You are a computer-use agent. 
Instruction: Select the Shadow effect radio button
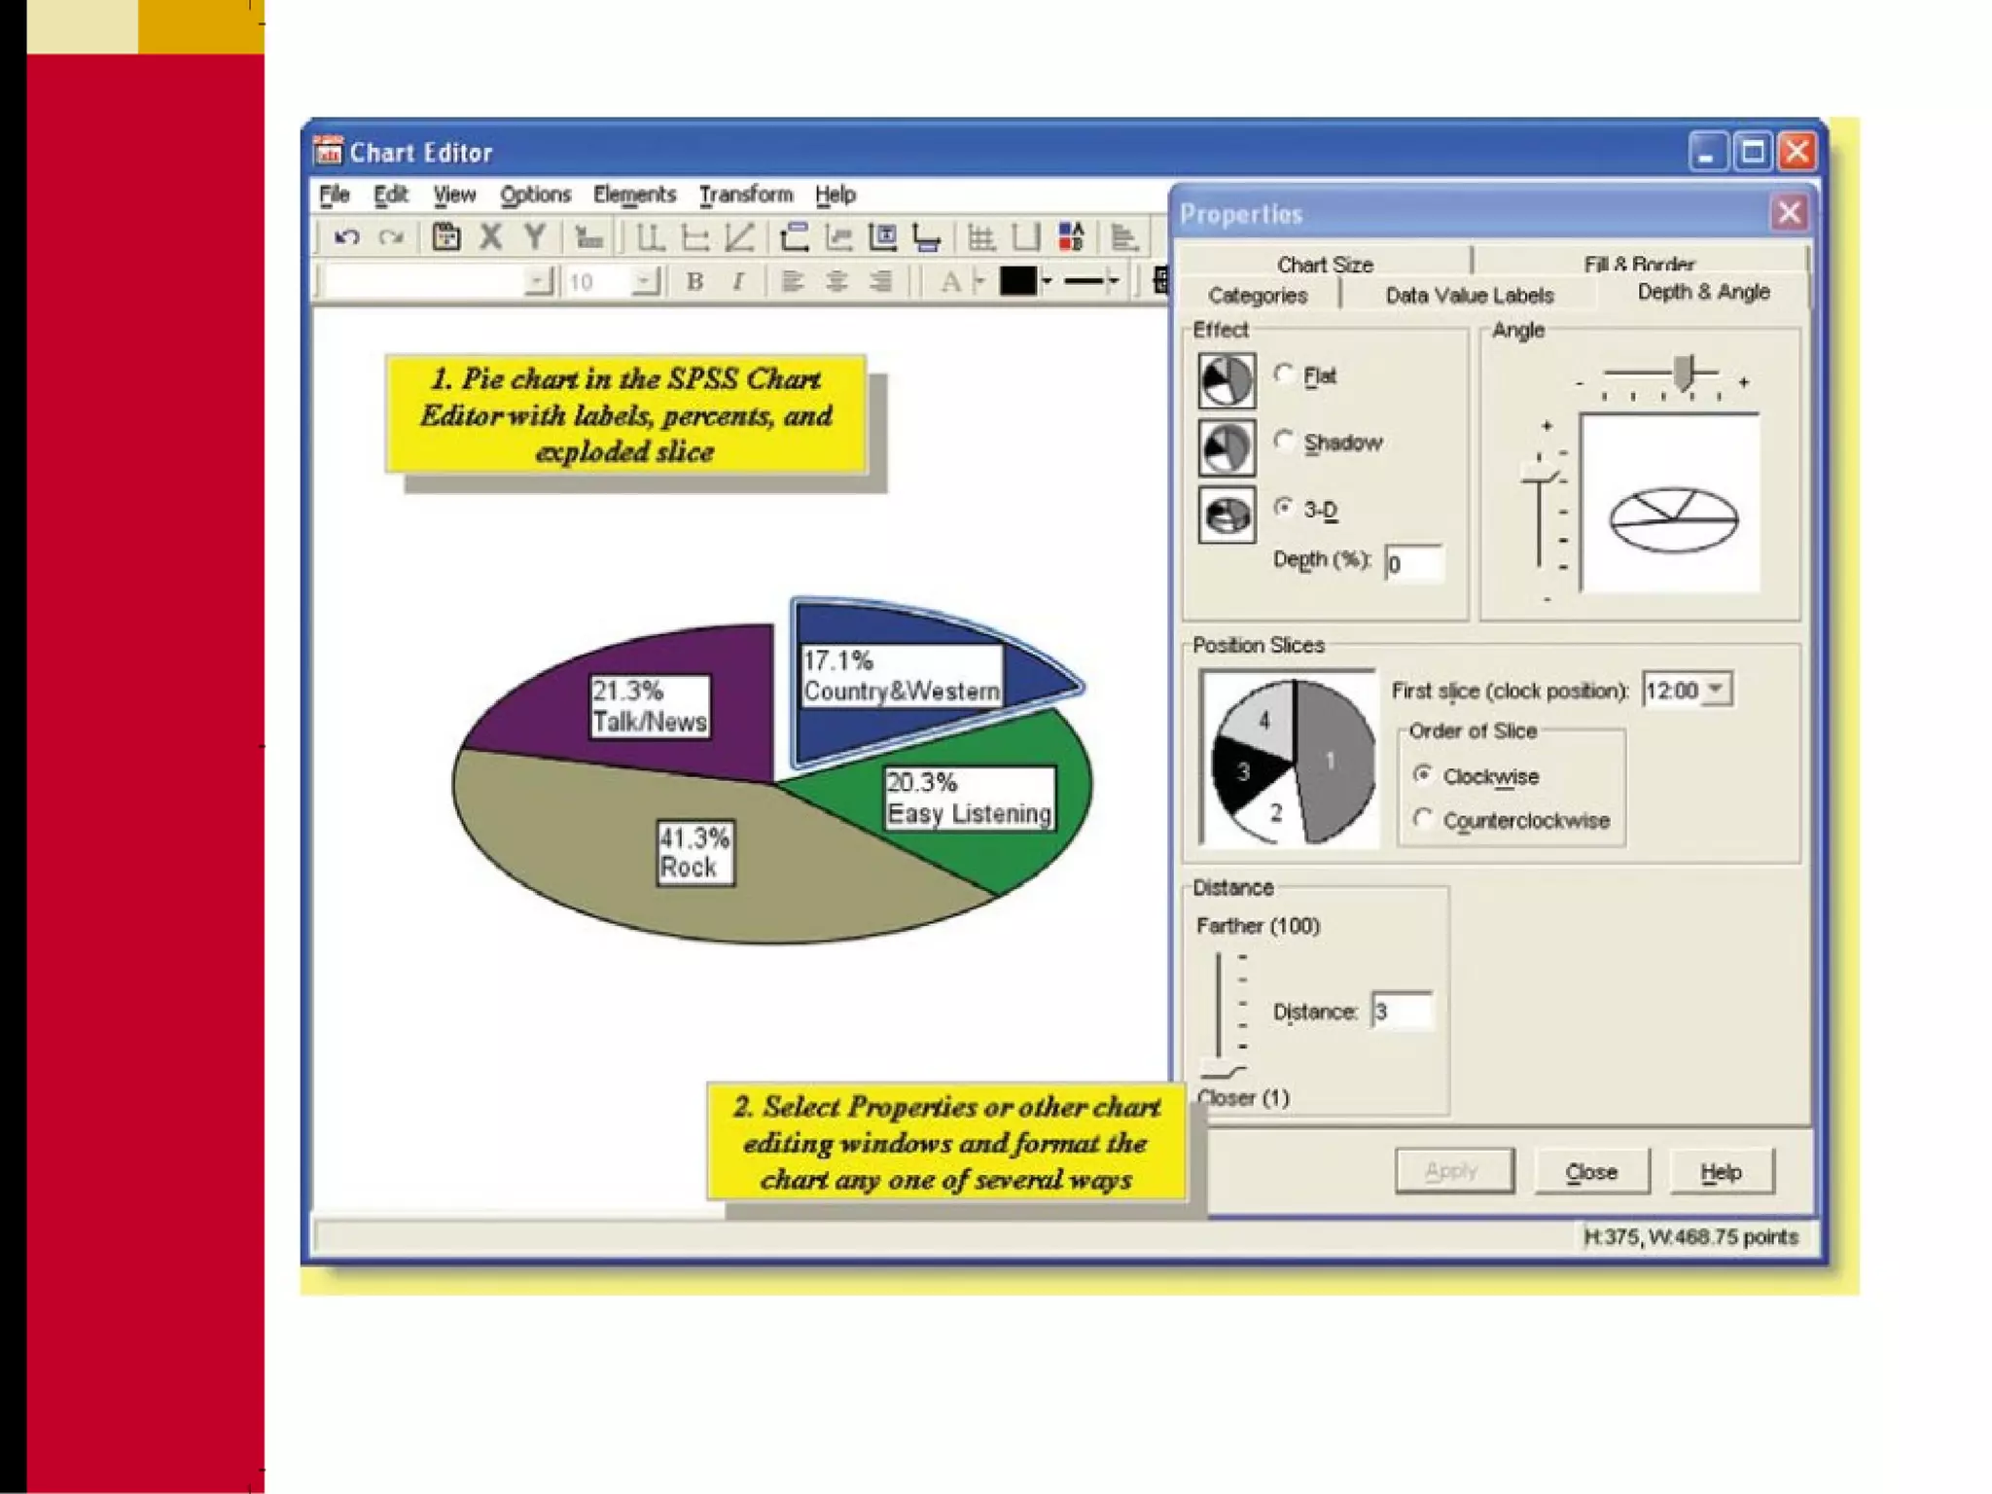click(x=1284, y=442)
